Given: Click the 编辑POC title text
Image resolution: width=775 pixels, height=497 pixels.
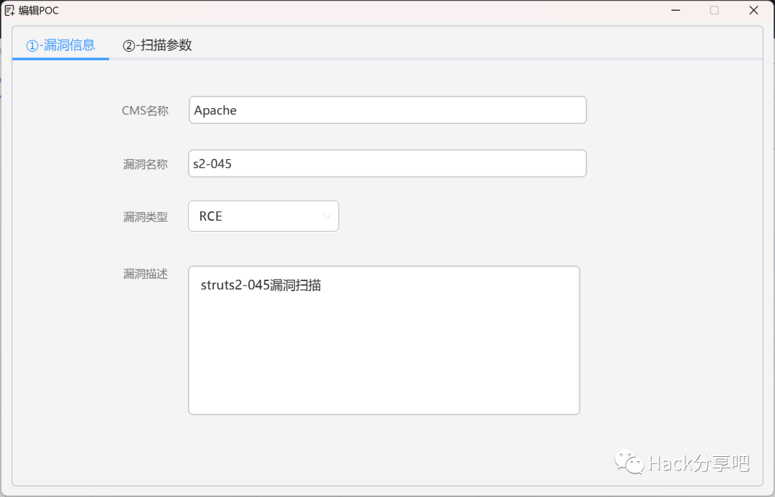Looking at the screenshot, I should pyautogui.click(x=39, y=11).
